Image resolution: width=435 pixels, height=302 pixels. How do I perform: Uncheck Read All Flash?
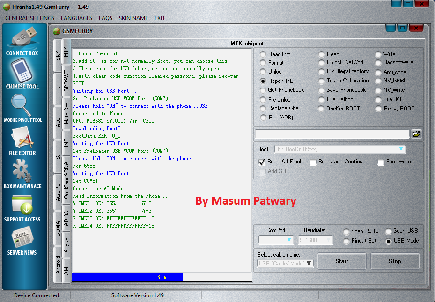point(262,162)
